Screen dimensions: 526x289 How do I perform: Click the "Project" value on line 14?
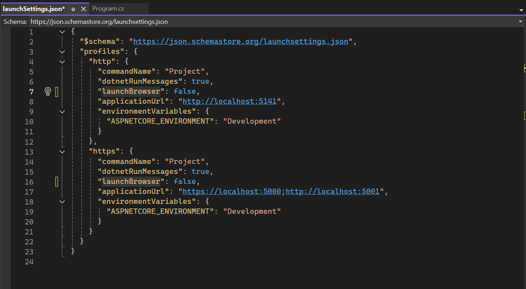185,161
